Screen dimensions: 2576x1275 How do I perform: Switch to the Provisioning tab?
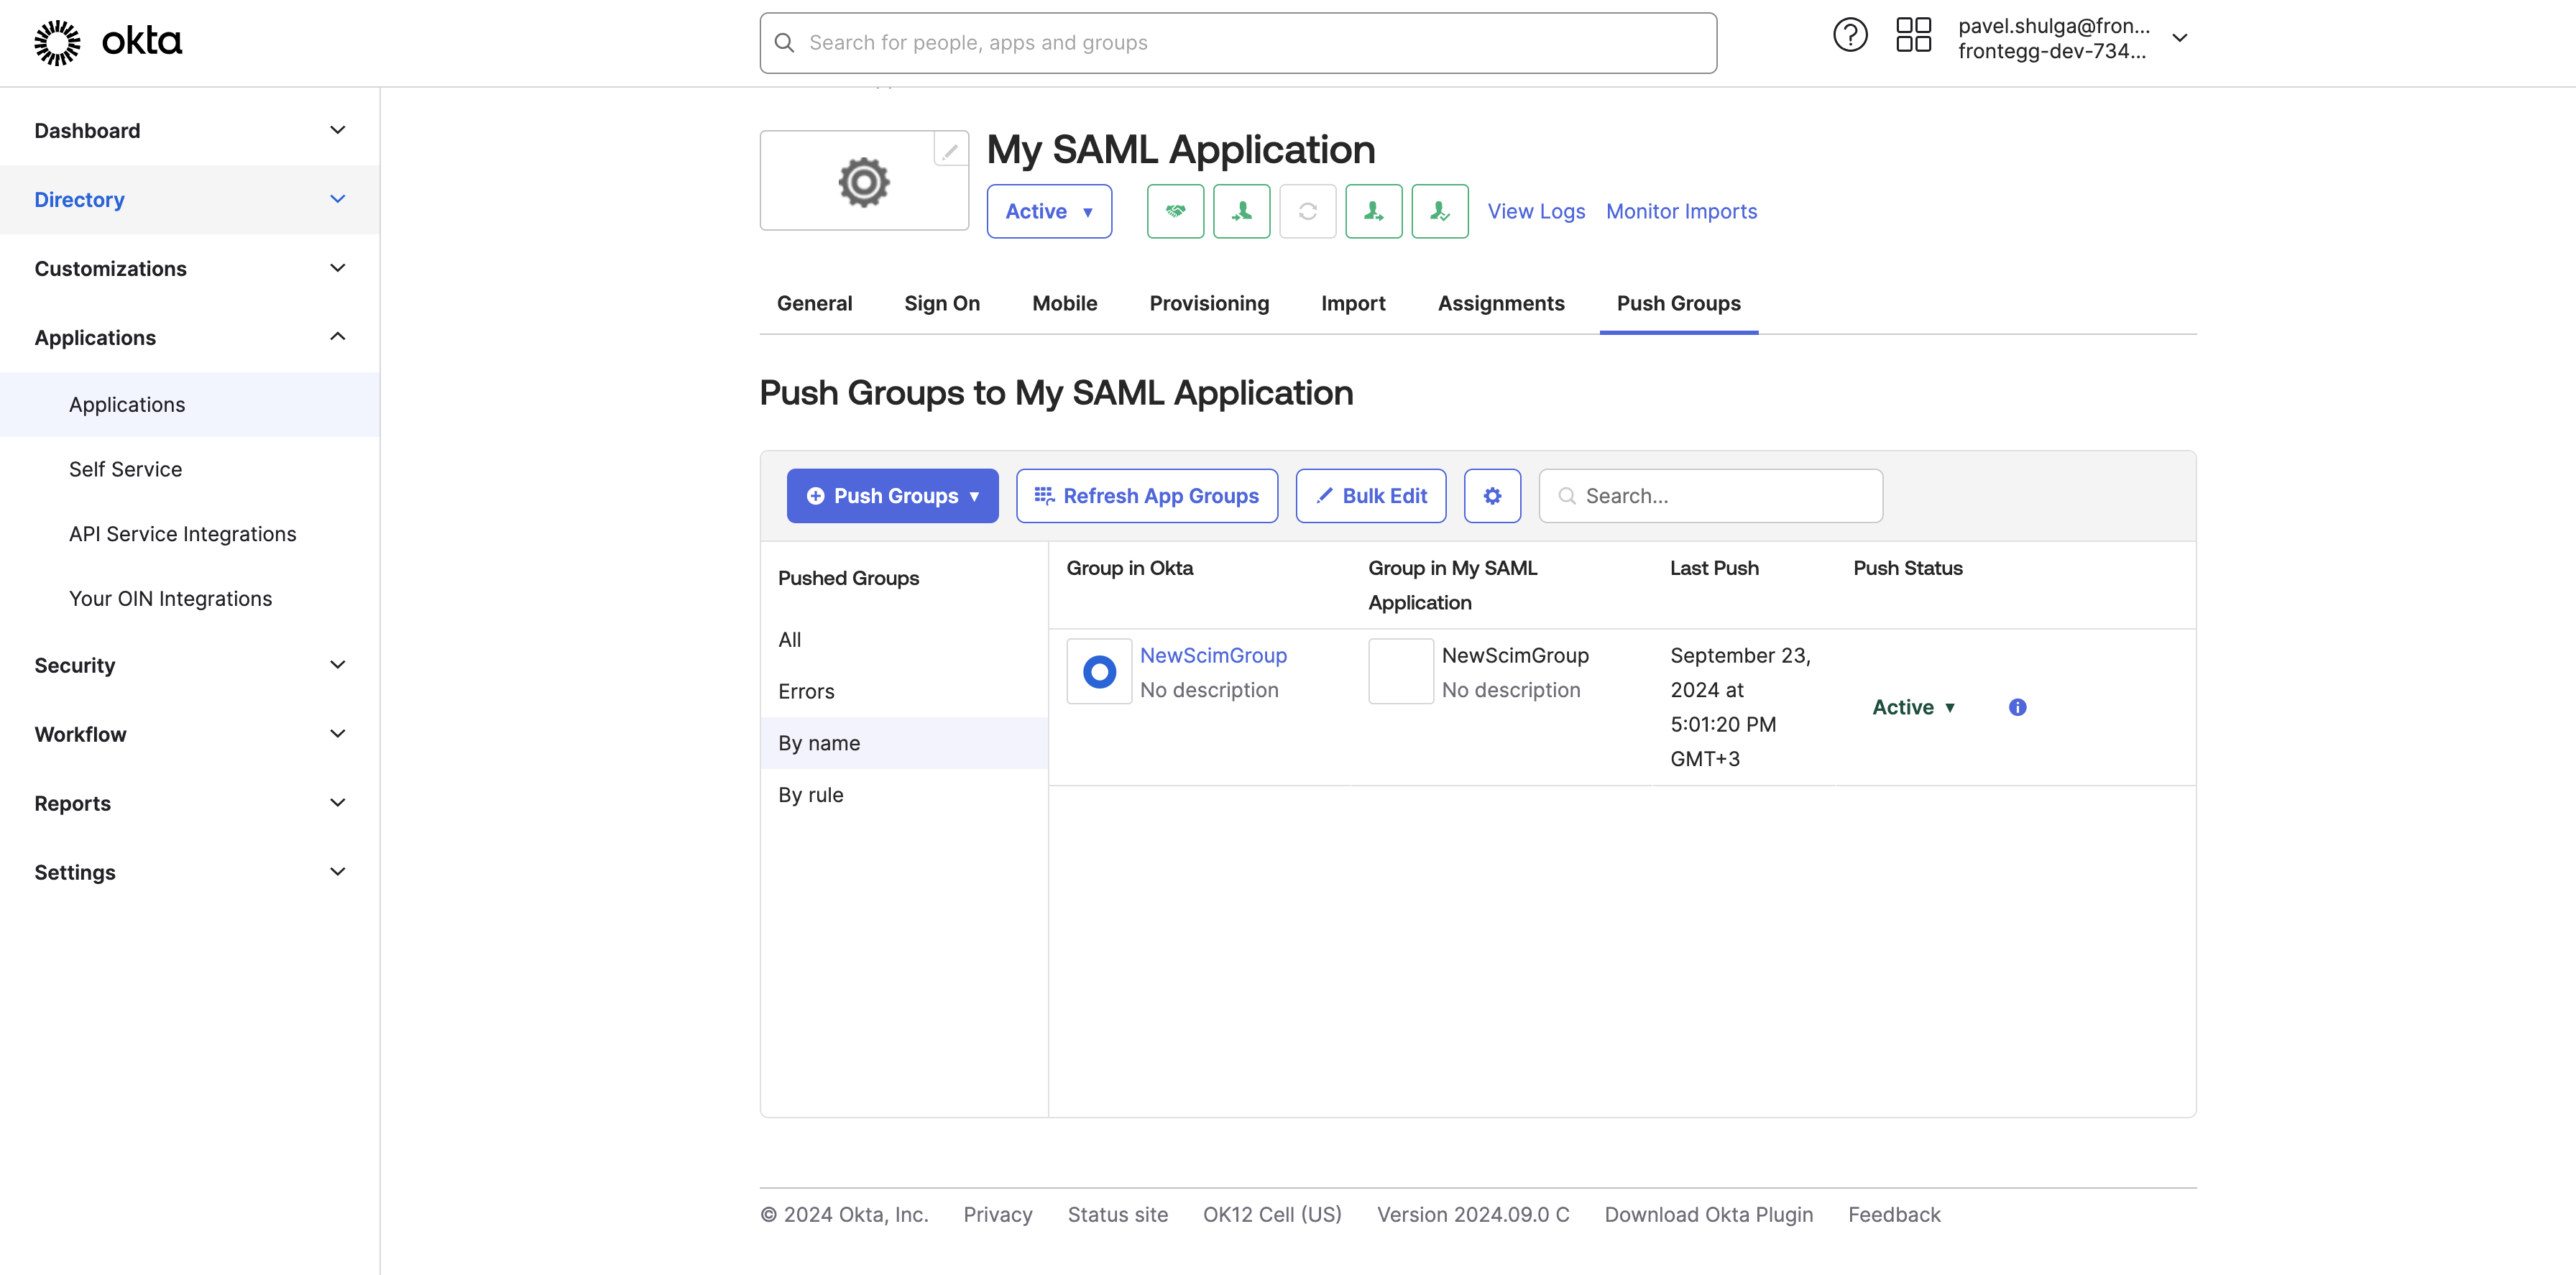pyautogui.click(x=1208, y=303)
